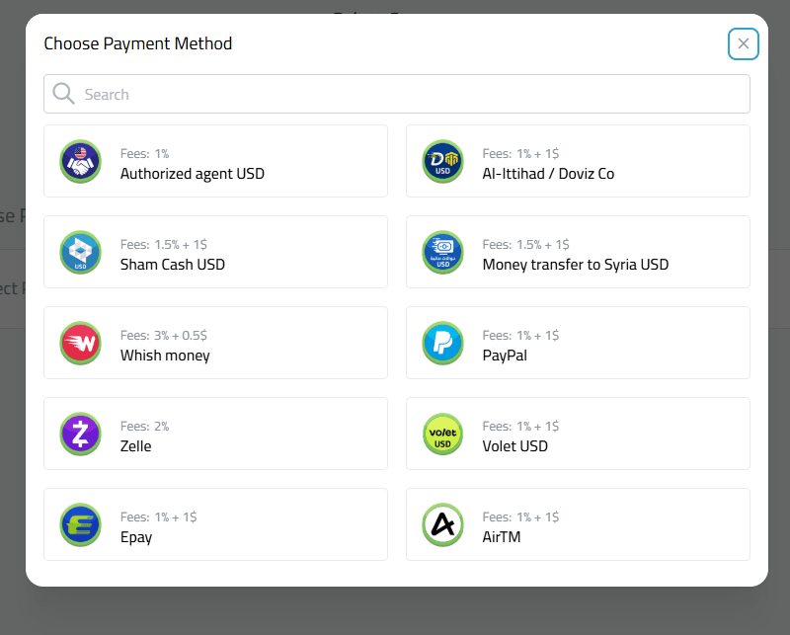
Task: Select Zelle as payment method
Action: tap(215, 434)
